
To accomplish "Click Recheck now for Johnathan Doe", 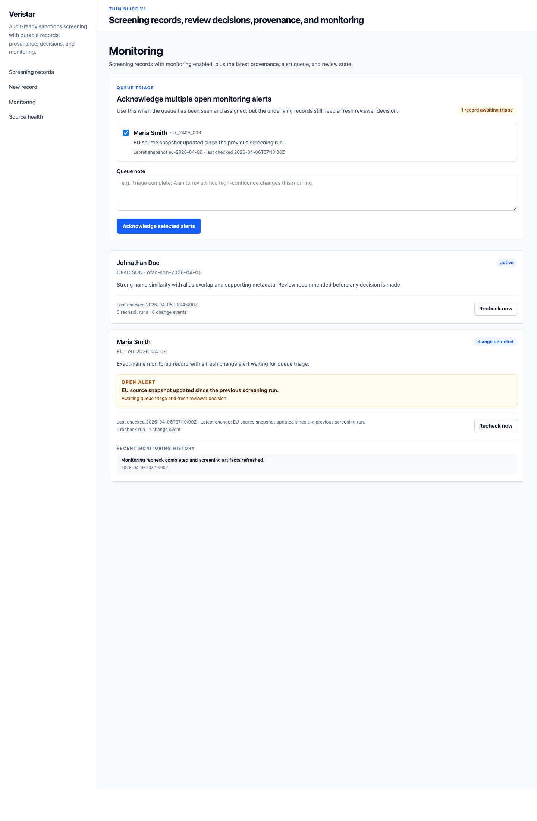I will [x=495, y=309].
